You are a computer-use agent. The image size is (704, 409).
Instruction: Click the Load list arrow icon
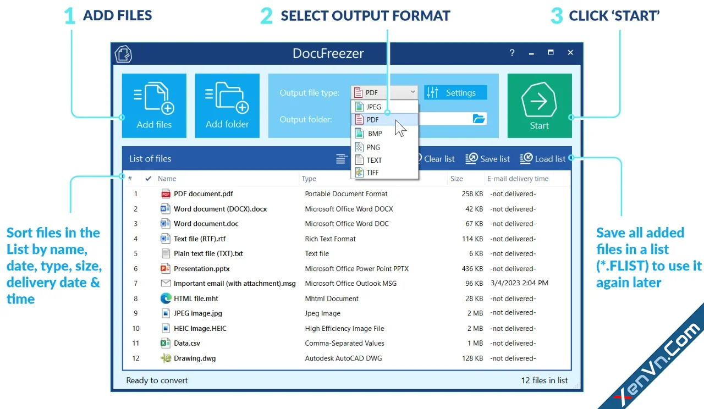click(x=526, y=159)
